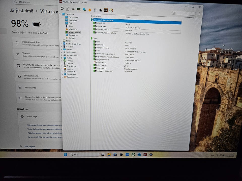Collapse the root Tietokone tree node
The height and width of the screenshot is (181, 242).
click(x=60, y=14)
